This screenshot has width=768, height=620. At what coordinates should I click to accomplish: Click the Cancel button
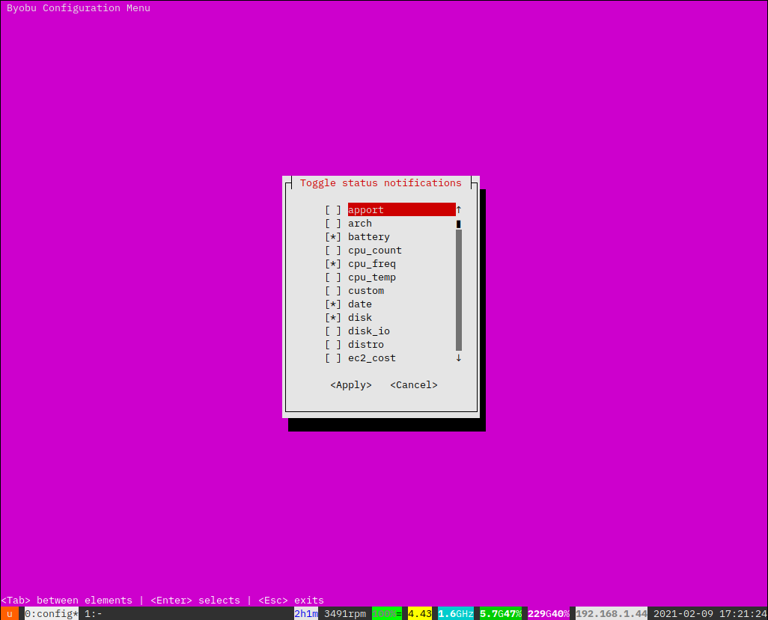click(x=414, y=385)
